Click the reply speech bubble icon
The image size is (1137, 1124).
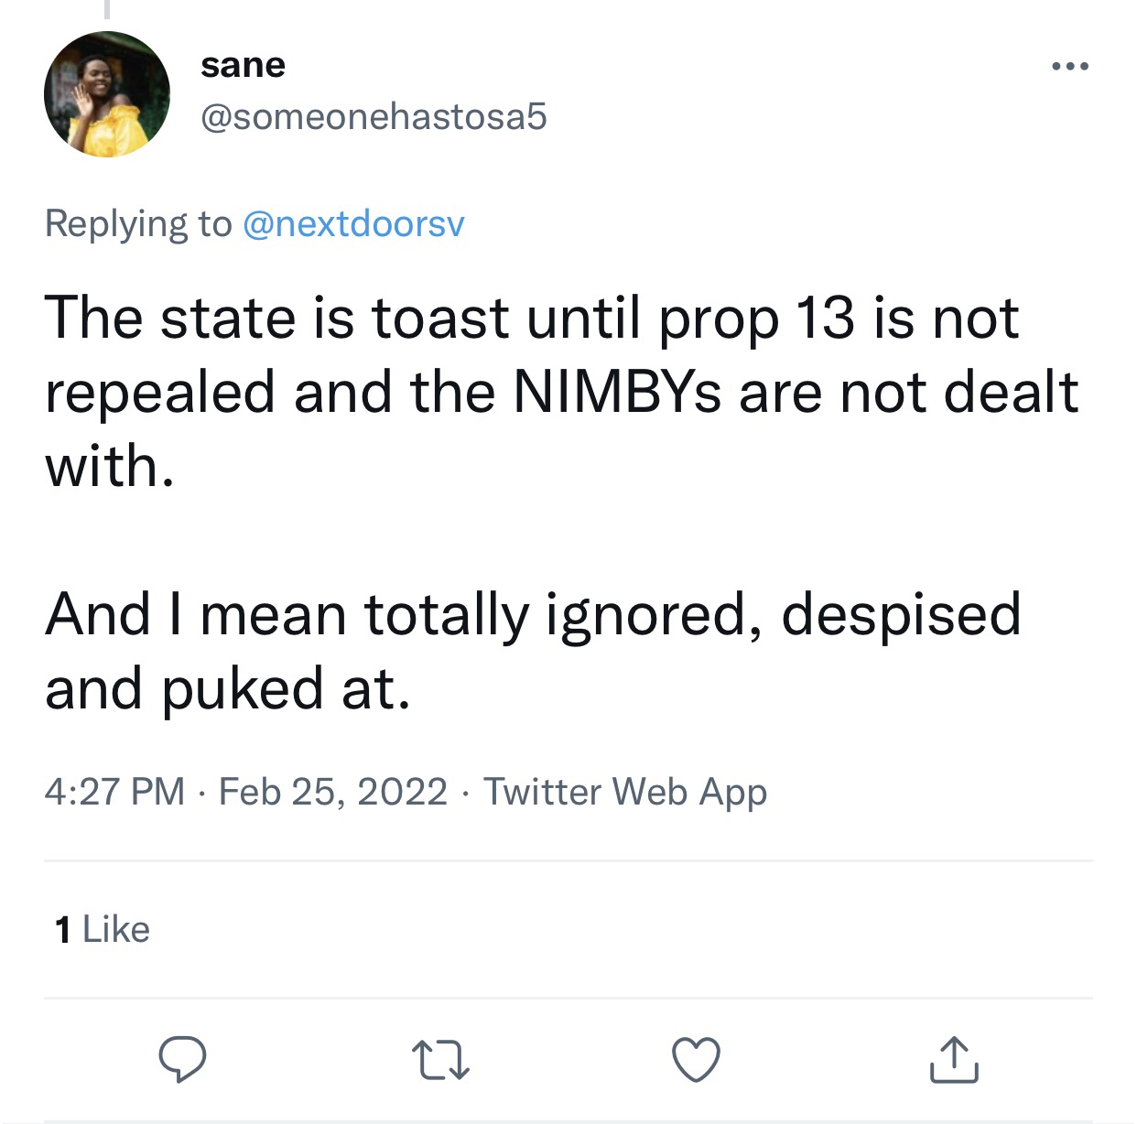pyautogui.click(x=182, y=1059)
